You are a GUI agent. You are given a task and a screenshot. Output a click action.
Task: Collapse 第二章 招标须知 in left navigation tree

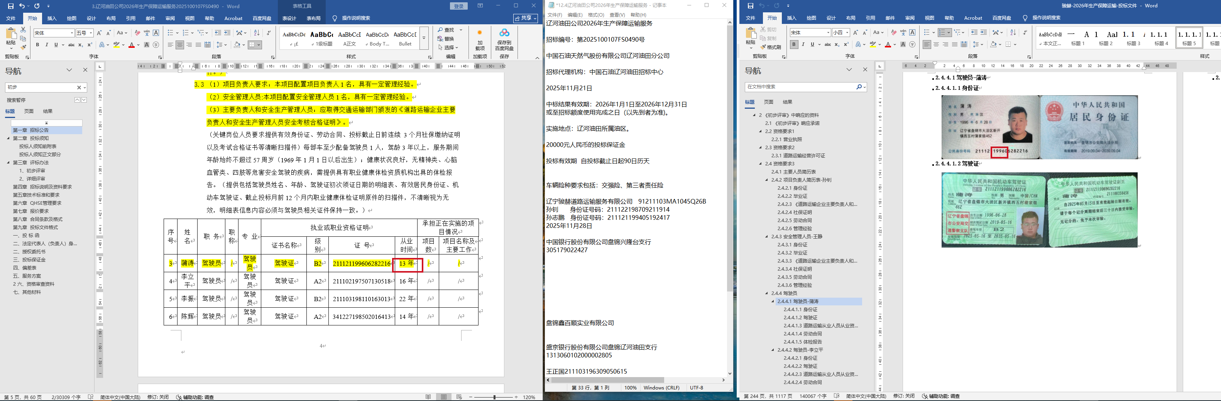[x=8, y=138]
